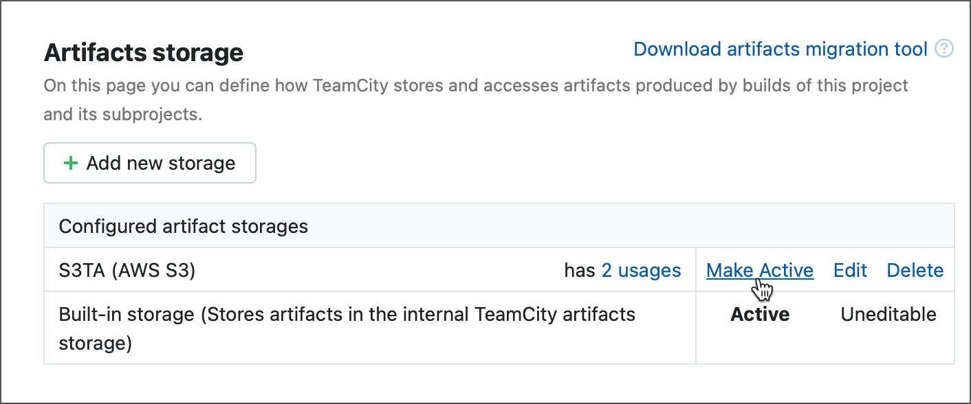Edit the S3TA storage configuration
This screenshot has width=971, height=404.
[850, 270]
